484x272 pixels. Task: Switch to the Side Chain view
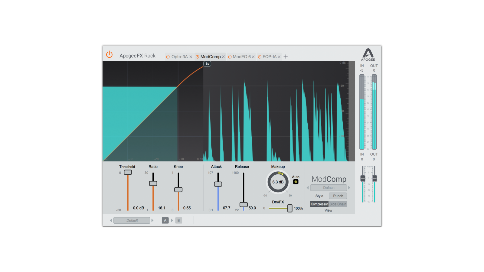pos(338,204)
